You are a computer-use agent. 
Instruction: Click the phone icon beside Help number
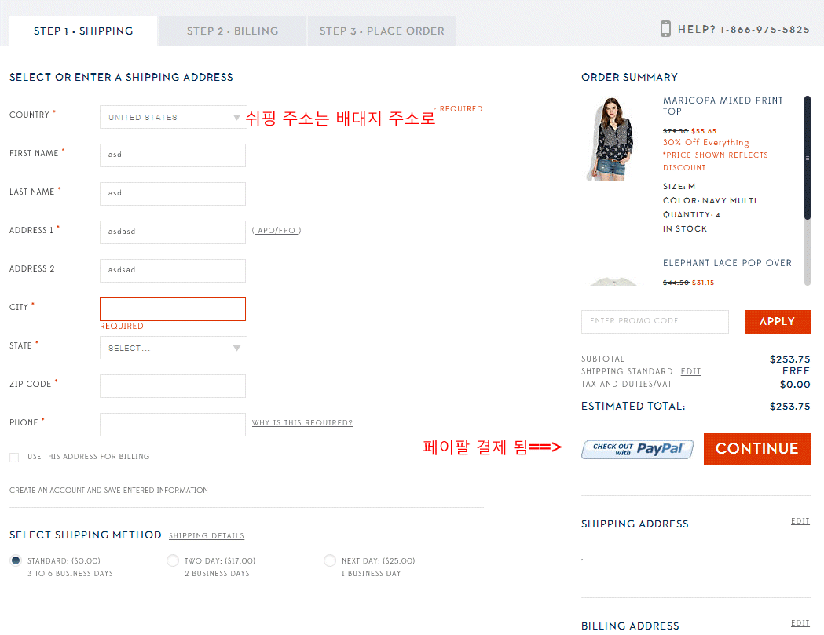(x=665, y=29)
